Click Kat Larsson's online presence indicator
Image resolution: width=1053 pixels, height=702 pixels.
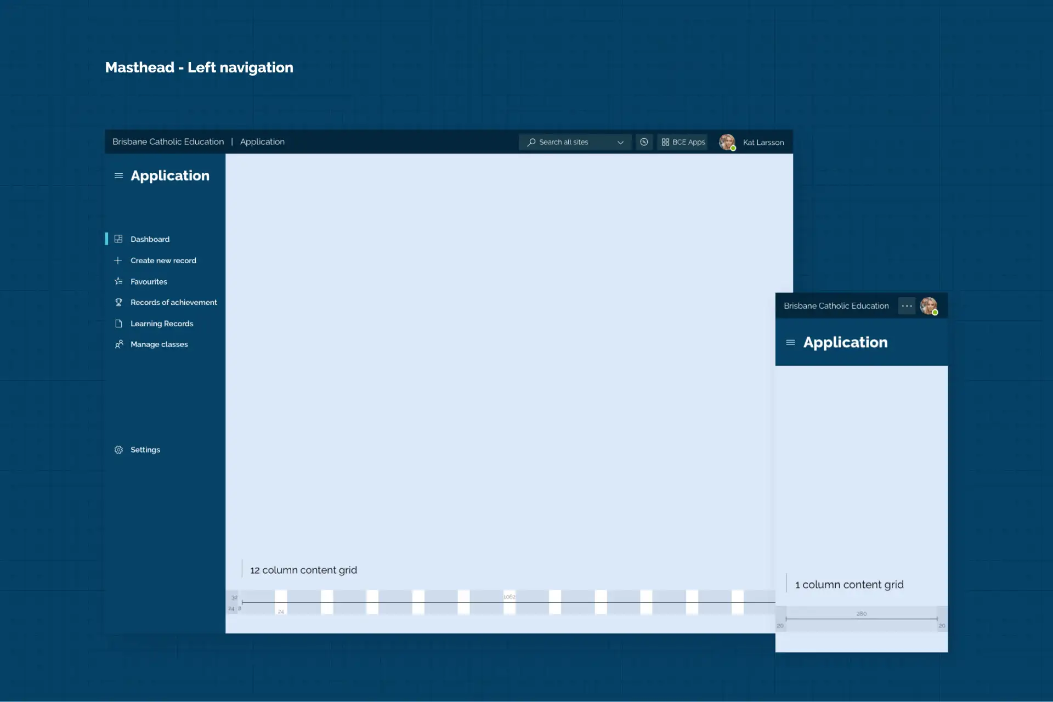(733, 148)
